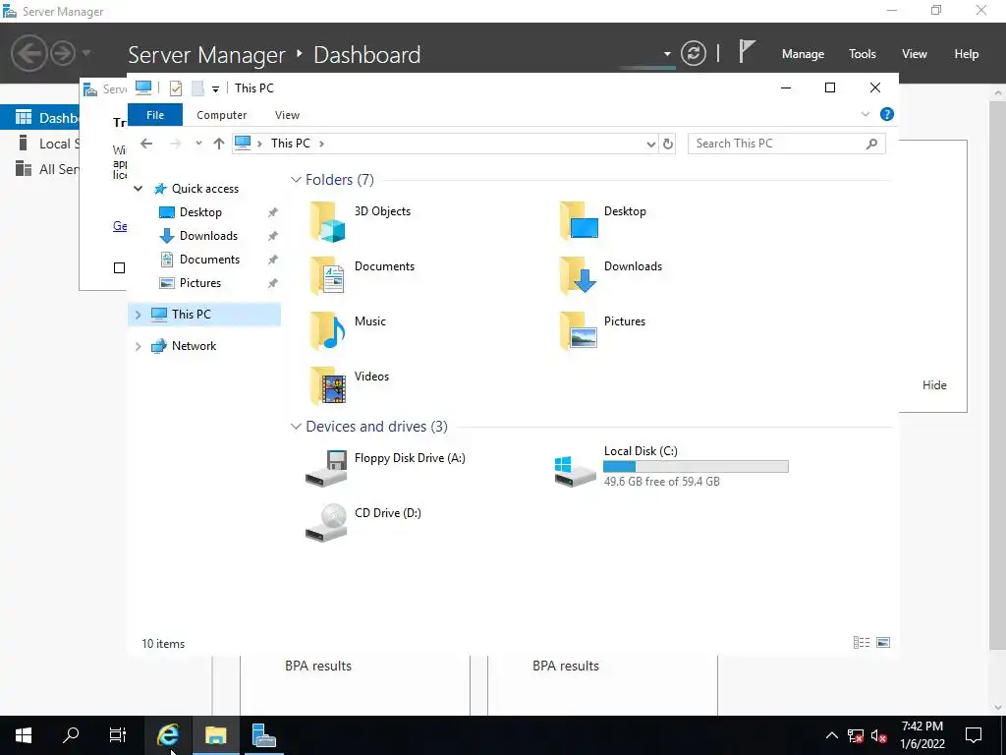Expand This PC in navigation pane
This screenshot has width=1006, height=755.
pos(138,315)
